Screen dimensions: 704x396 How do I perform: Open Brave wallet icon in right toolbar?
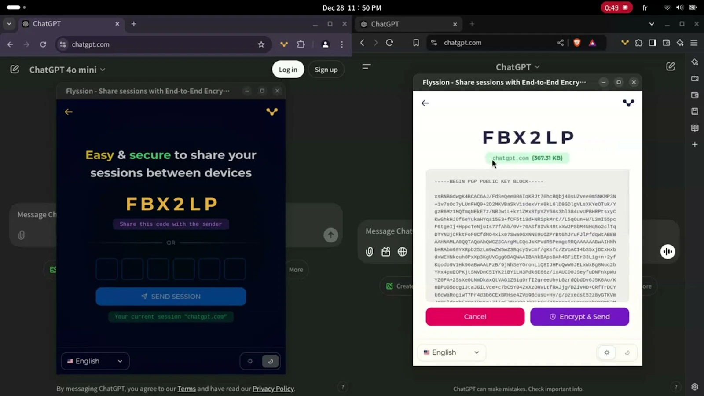(x=666, y=43)
